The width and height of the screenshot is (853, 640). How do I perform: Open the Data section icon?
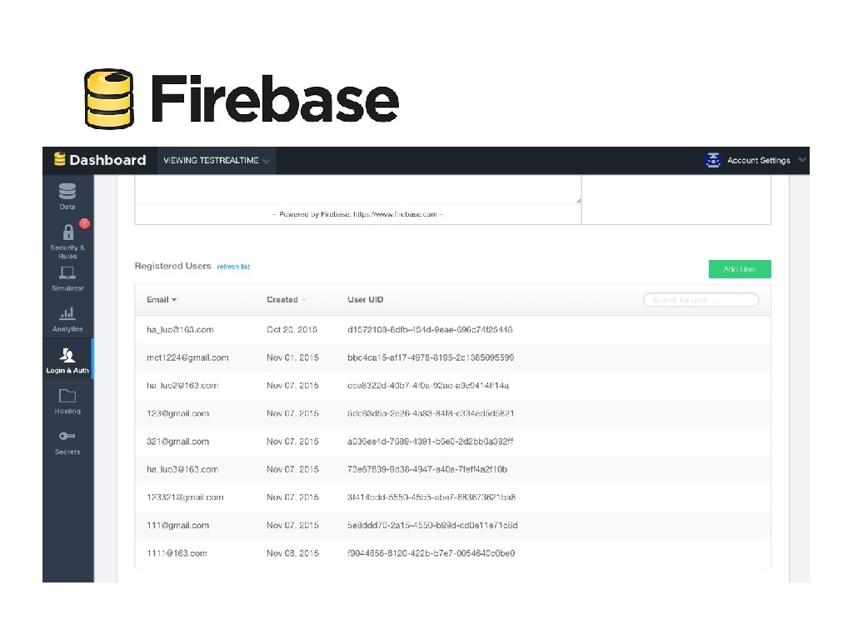(x=67, y=192)
